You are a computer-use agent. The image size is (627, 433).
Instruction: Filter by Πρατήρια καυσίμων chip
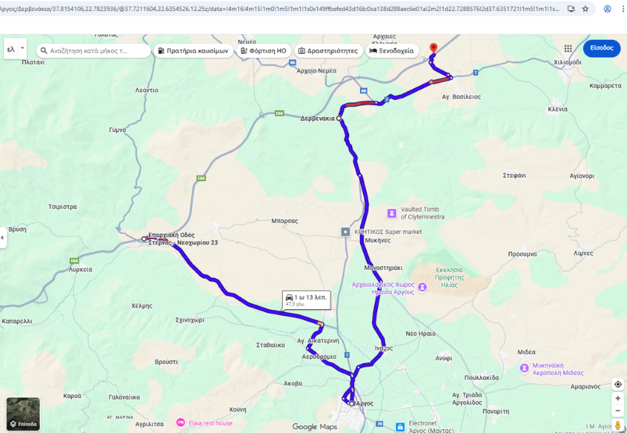[x=193, y=51]
